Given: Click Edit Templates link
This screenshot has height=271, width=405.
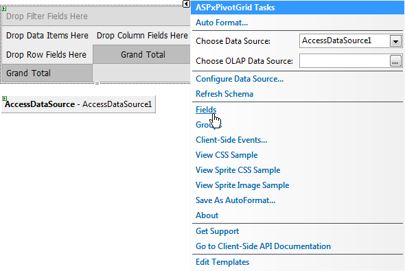Looking at the screenshot, I should 222,262.
